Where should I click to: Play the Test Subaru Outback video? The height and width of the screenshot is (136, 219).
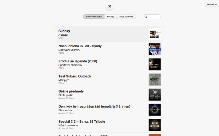pyautogui.click(x=75, y=76)
